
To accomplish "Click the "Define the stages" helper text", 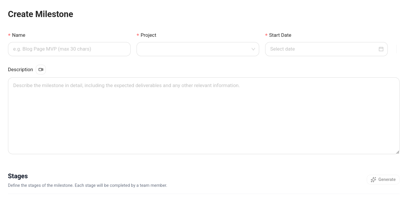I will coord(87,185).
